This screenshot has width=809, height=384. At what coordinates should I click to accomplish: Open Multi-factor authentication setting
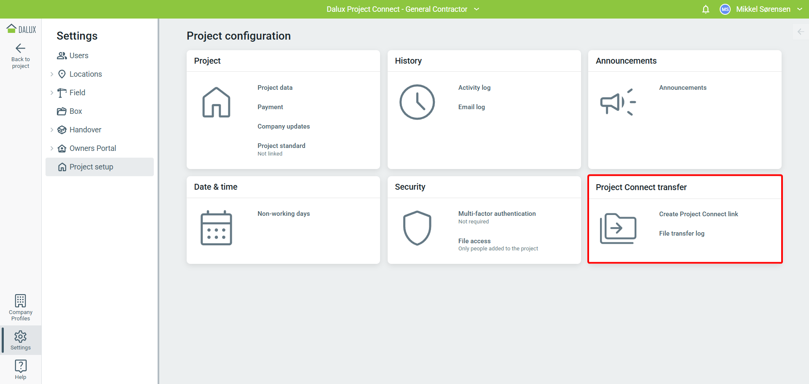point(497,214)
